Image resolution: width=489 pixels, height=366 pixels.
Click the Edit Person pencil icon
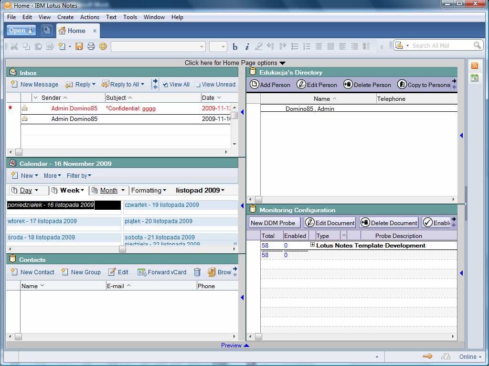click(301, 84)
